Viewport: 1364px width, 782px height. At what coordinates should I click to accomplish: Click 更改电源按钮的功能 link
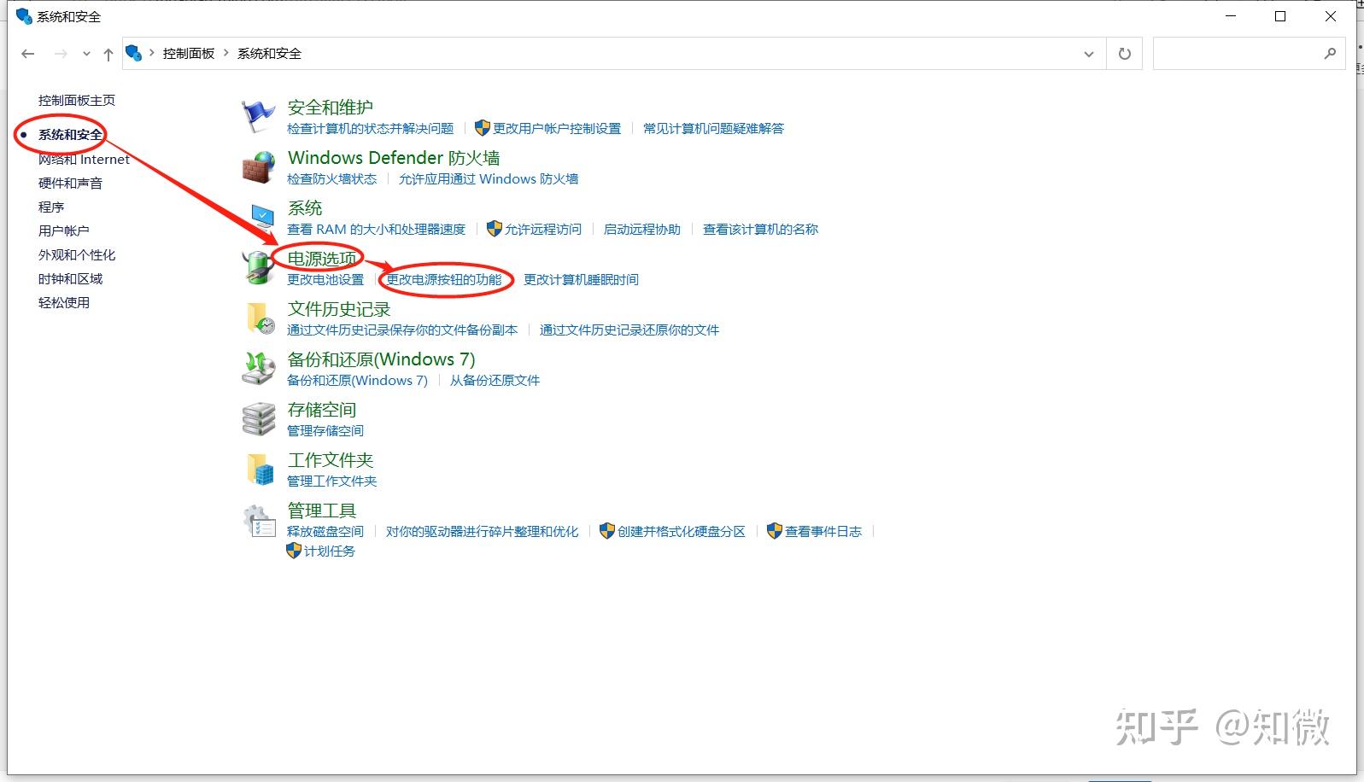444,279
